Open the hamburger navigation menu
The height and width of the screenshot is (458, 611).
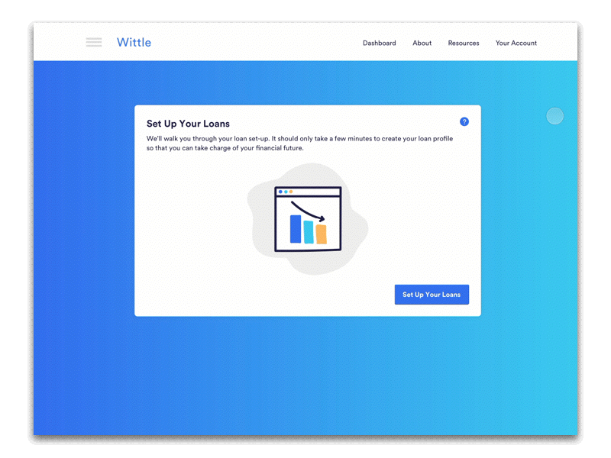click(93, 42)
